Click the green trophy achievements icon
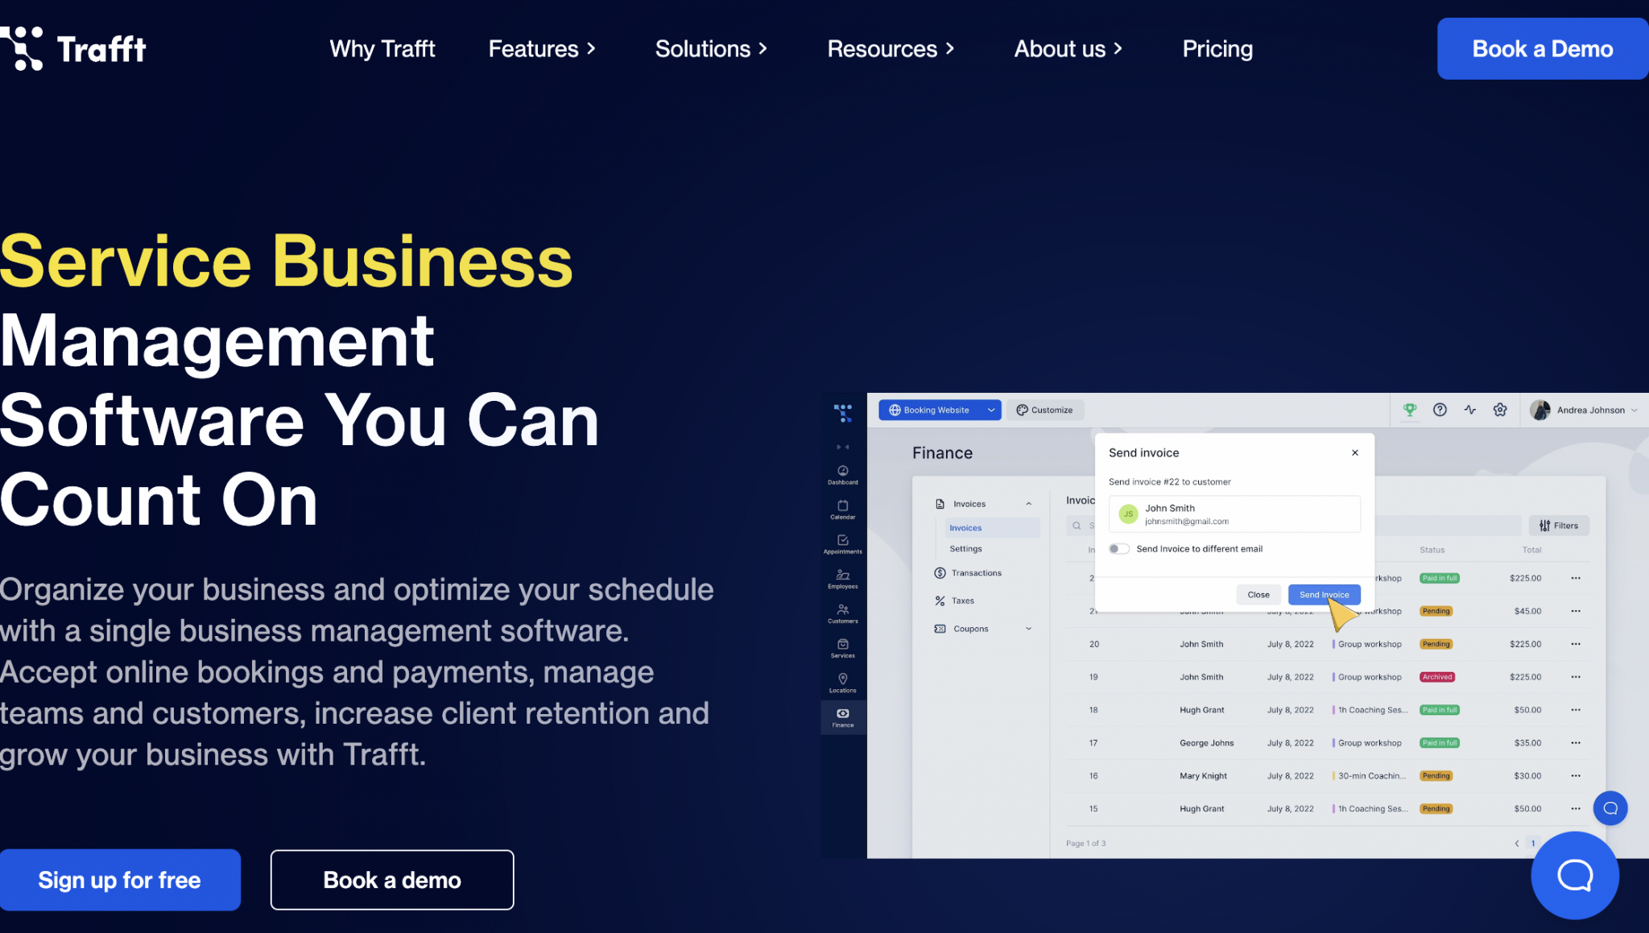 pos(1411,410)
